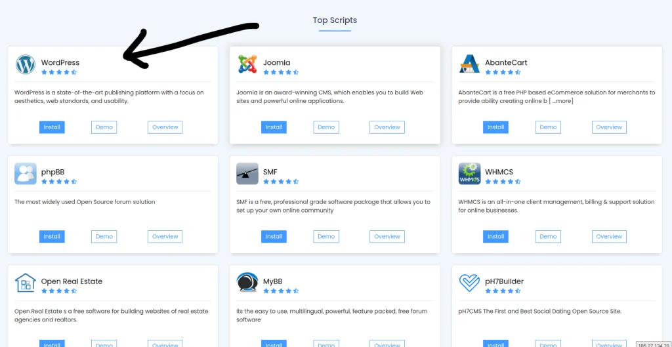
Task: View the phpBB Overview
Action: click(x=165, y=237)
